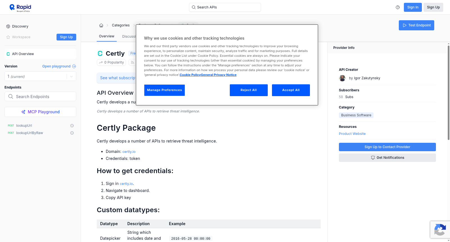450x242 pixels.
Task: Open the MCP Playground button
Action: tap(40, 112)
